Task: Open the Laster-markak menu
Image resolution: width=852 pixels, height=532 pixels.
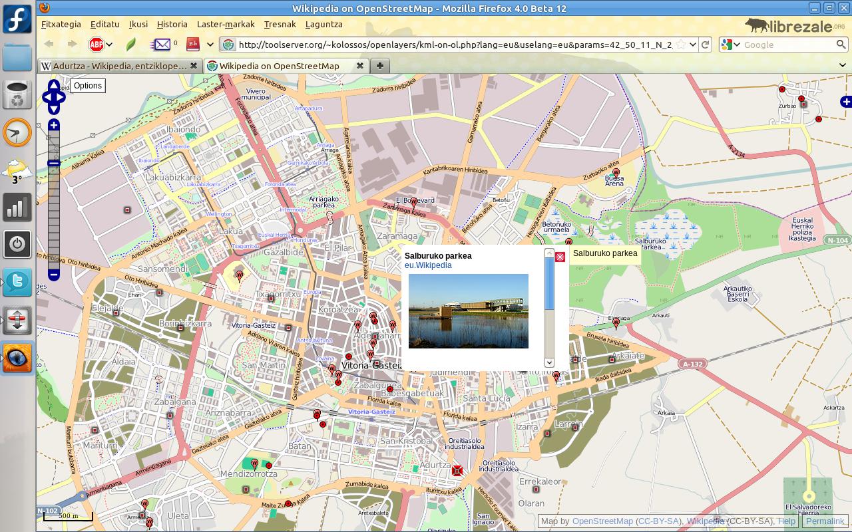Action: pos(226,24)
